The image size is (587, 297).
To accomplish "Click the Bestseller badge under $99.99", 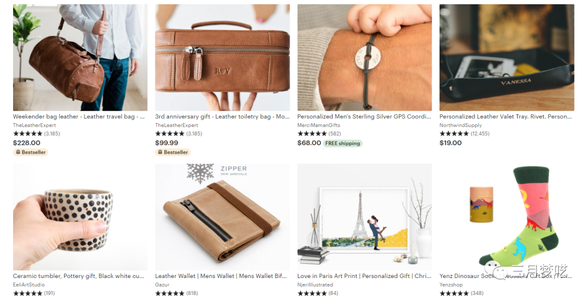I will click(173, 152).
